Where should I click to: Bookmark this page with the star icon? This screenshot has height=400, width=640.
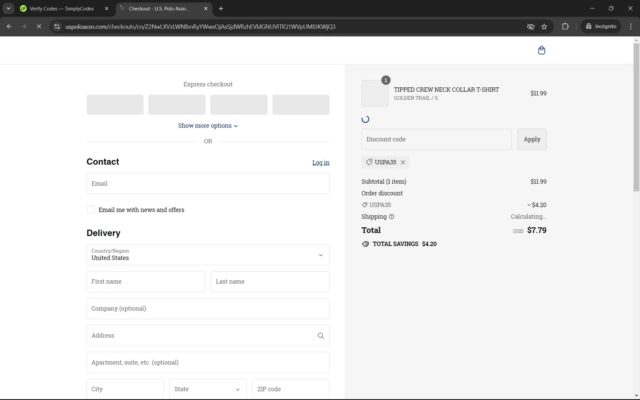click(x=544, y=26)
